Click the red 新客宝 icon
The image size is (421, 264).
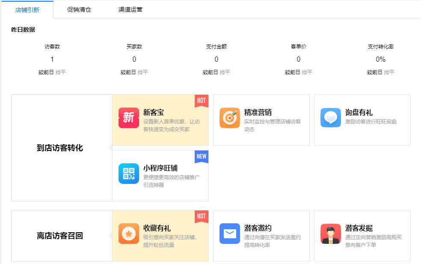[129, 118]
